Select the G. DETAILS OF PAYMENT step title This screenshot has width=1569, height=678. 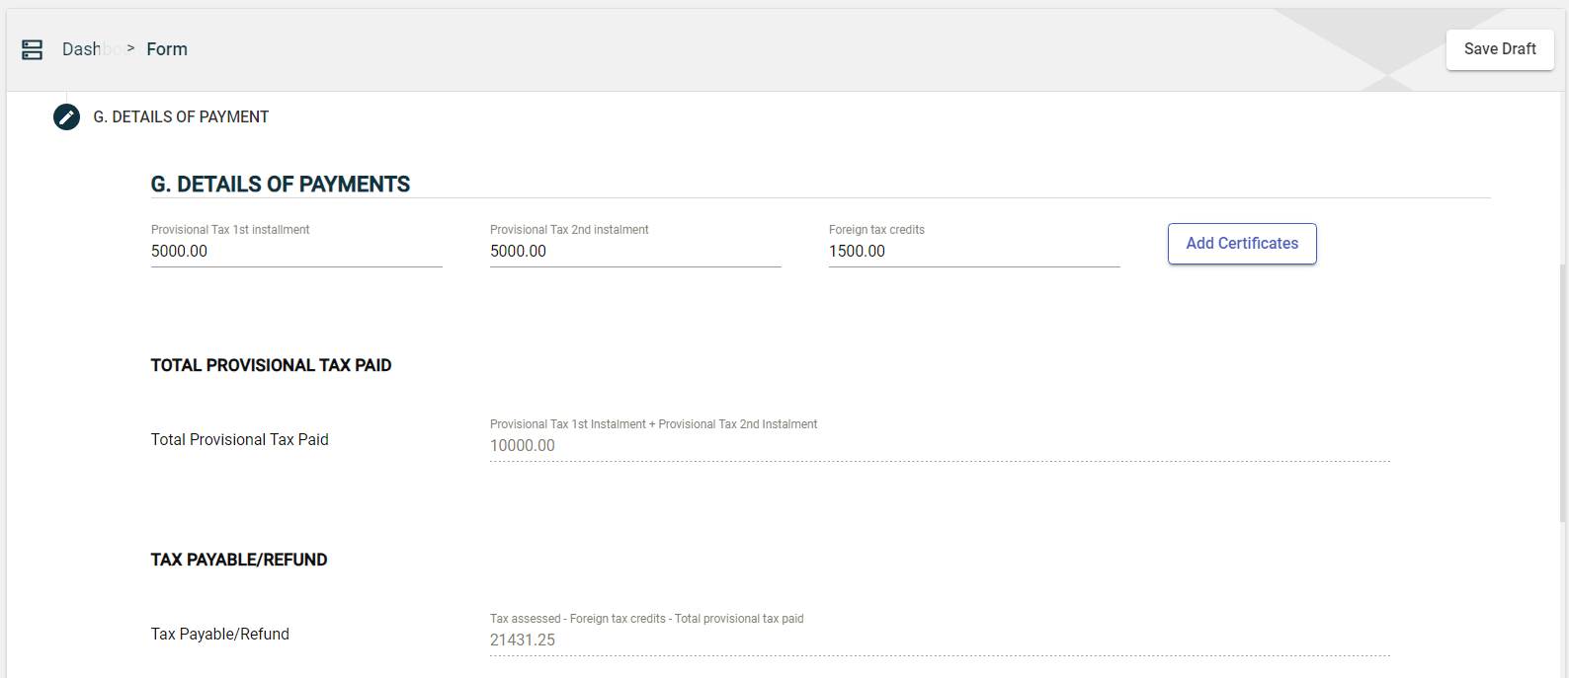(x=181, y=117)
